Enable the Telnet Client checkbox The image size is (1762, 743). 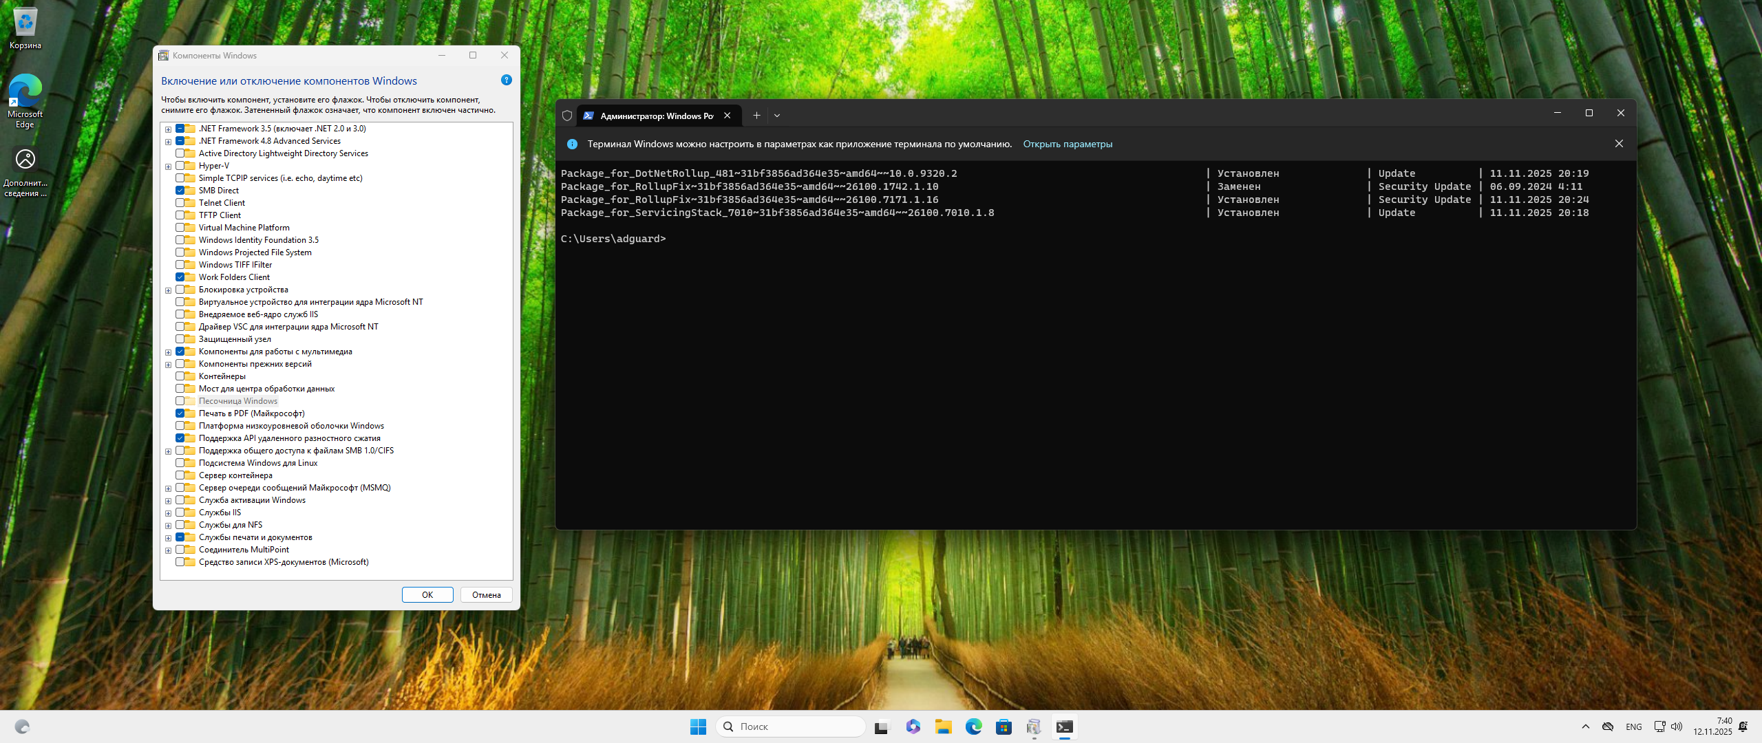(180, 203)
